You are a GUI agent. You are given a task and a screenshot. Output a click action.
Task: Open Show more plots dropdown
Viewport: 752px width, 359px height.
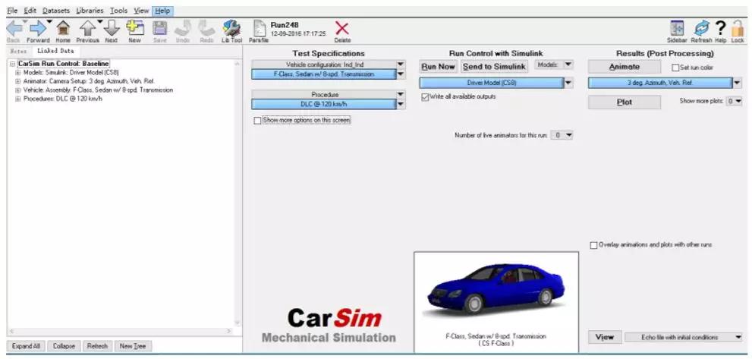[x=735, y=101]
